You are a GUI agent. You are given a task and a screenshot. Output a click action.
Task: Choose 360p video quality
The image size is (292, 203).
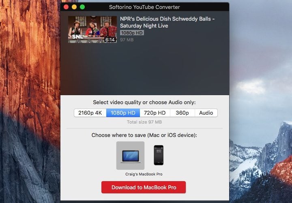click(182, 113)
